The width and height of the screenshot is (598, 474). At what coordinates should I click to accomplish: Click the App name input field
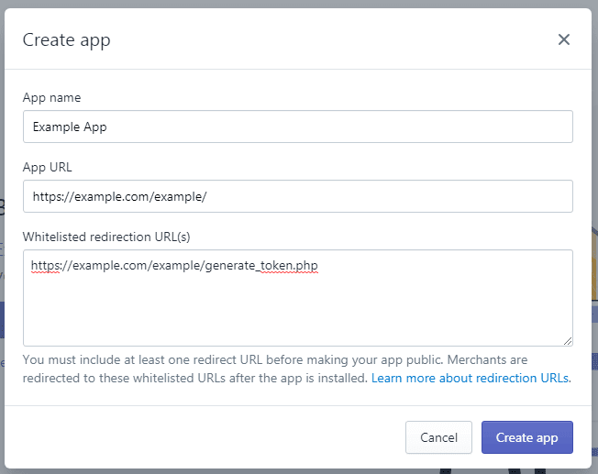pyautogui.click(x=298, y=127)
